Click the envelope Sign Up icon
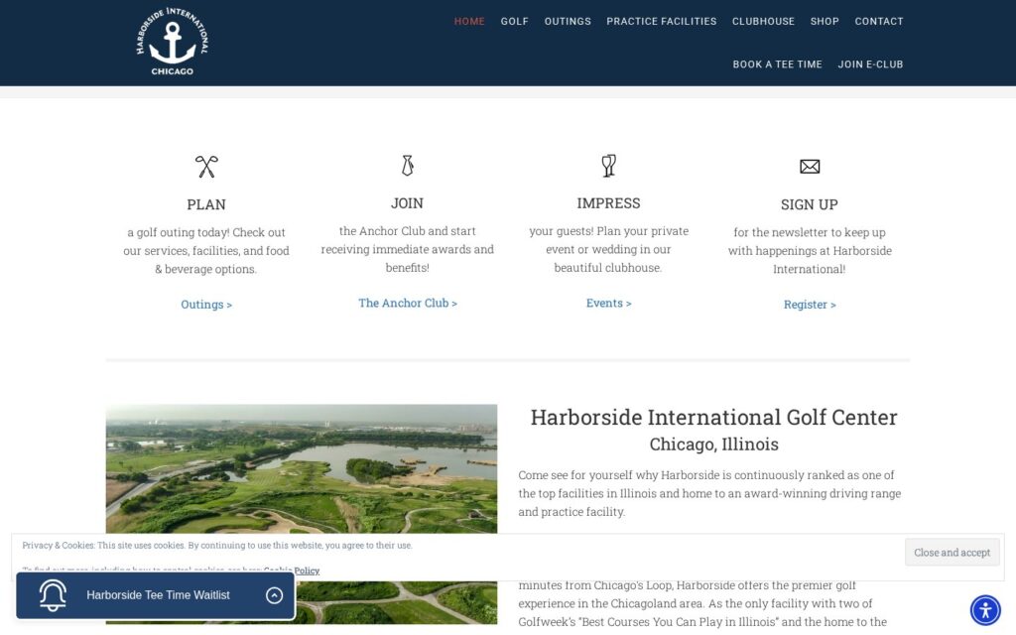The width and height of the screenshot is (1016, 635). (x=810, y=167)
